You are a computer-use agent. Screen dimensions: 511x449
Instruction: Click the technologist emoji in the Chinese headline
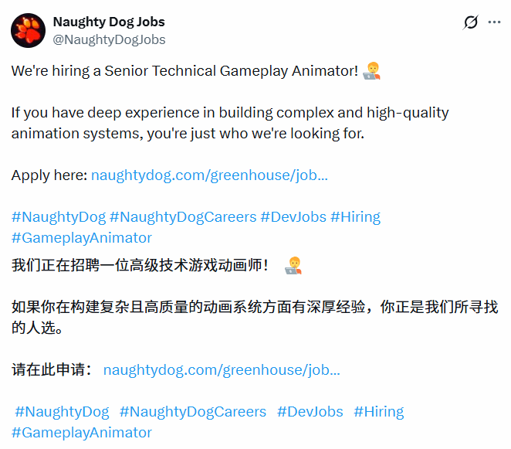tap(293, 266)
